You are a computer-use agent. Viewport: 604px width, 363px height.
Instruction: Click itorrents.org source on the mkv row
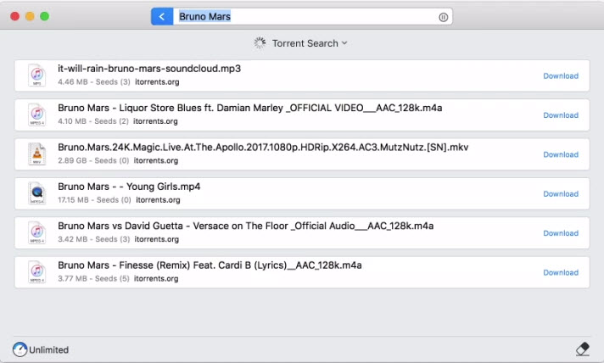(x=156, y=160)
